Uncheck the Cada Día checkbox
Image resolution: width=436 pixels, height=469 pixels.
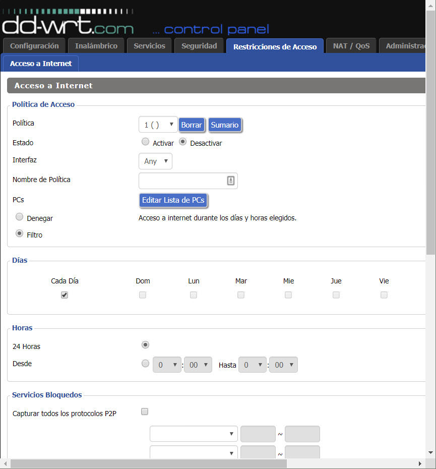click(x=65, y=295)
